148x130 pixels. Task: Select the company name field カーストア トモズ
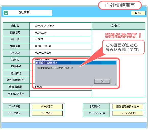click(x=60, y=26)
